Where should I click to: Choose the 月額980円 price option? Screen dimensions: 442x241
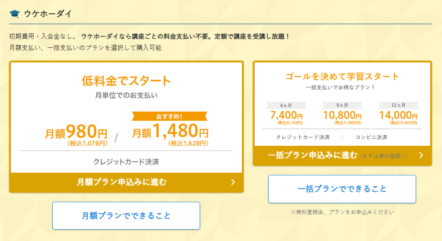point(76,133)
